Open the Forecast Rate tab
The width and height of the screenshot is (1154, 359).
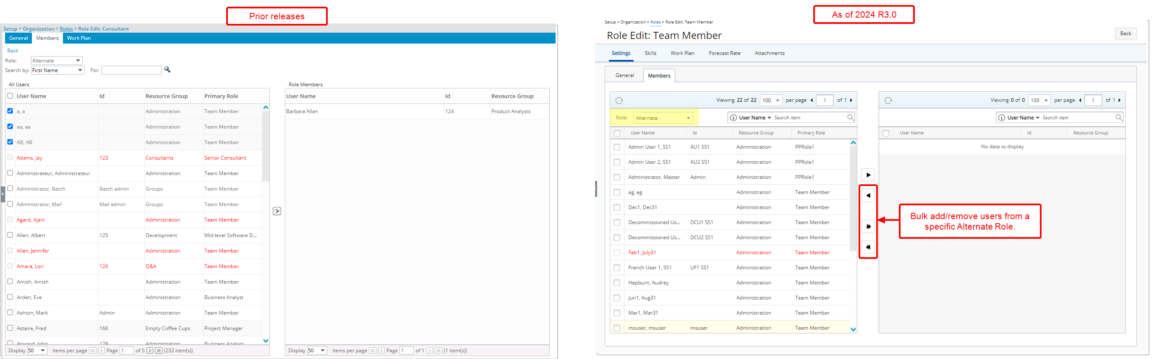point(724,53)
